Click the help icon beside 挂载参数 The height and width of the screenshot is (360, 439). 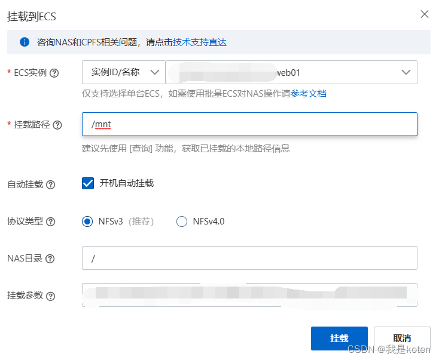point(51,296)
